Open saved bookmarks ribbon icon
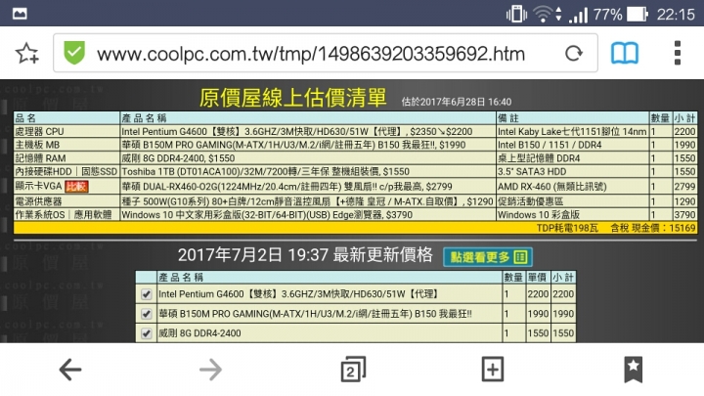The width and height of the screenshot is (704, 396). point(633,370)
